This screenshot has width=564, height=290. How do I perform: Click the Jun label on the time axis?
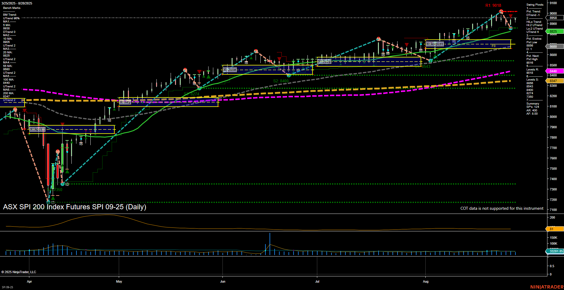coord(223,281)
